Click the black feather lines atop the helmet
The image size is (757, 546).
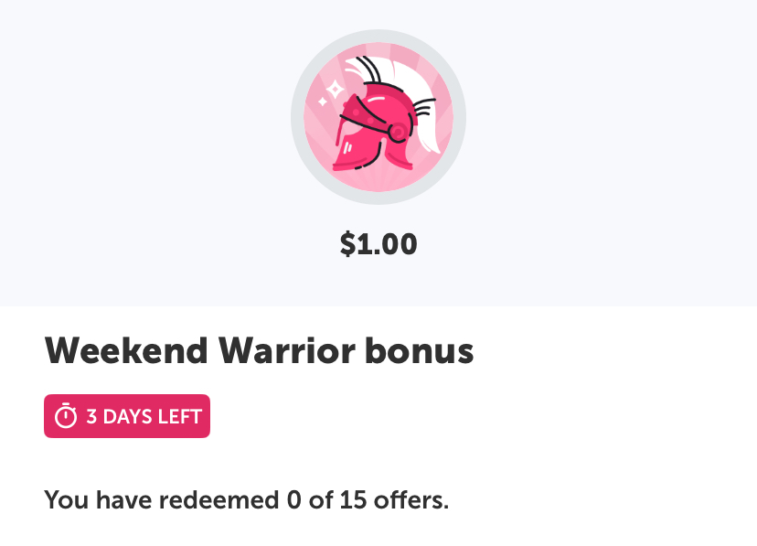(368, 69)
